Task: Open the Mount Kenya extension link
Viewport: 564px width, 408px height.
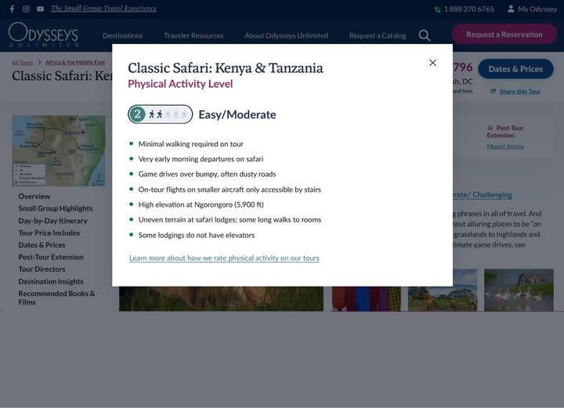Action: pos(505,146)
